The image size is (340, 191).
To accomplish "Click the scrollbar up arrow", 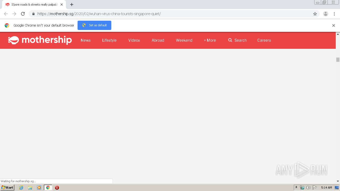I will pos(338,34).
